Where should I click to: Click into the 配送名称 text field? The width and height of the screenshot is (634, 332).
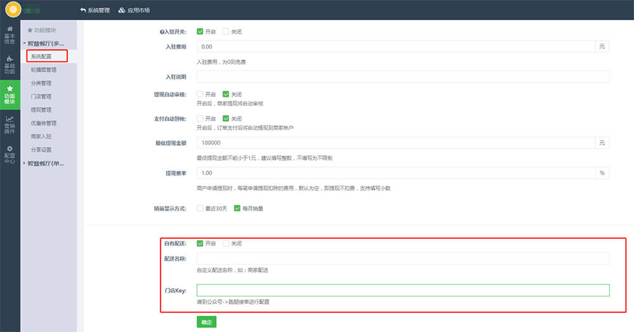(403, 258)
